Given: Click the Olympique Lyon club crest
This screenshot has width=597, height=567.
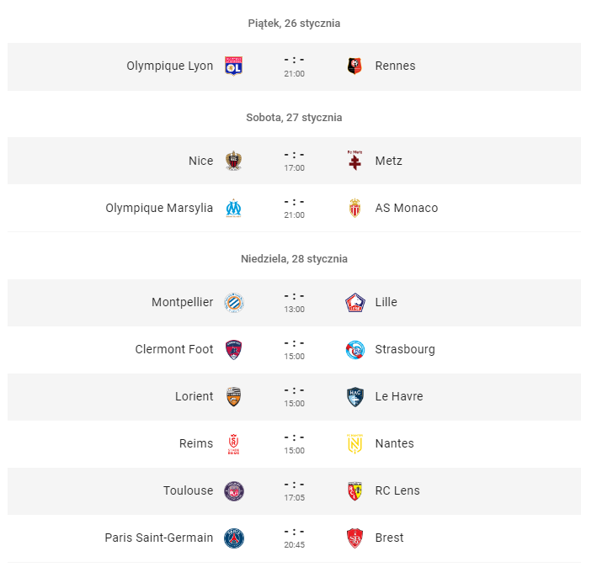Looking at the screenshot, I should click(x=233, y=66).
